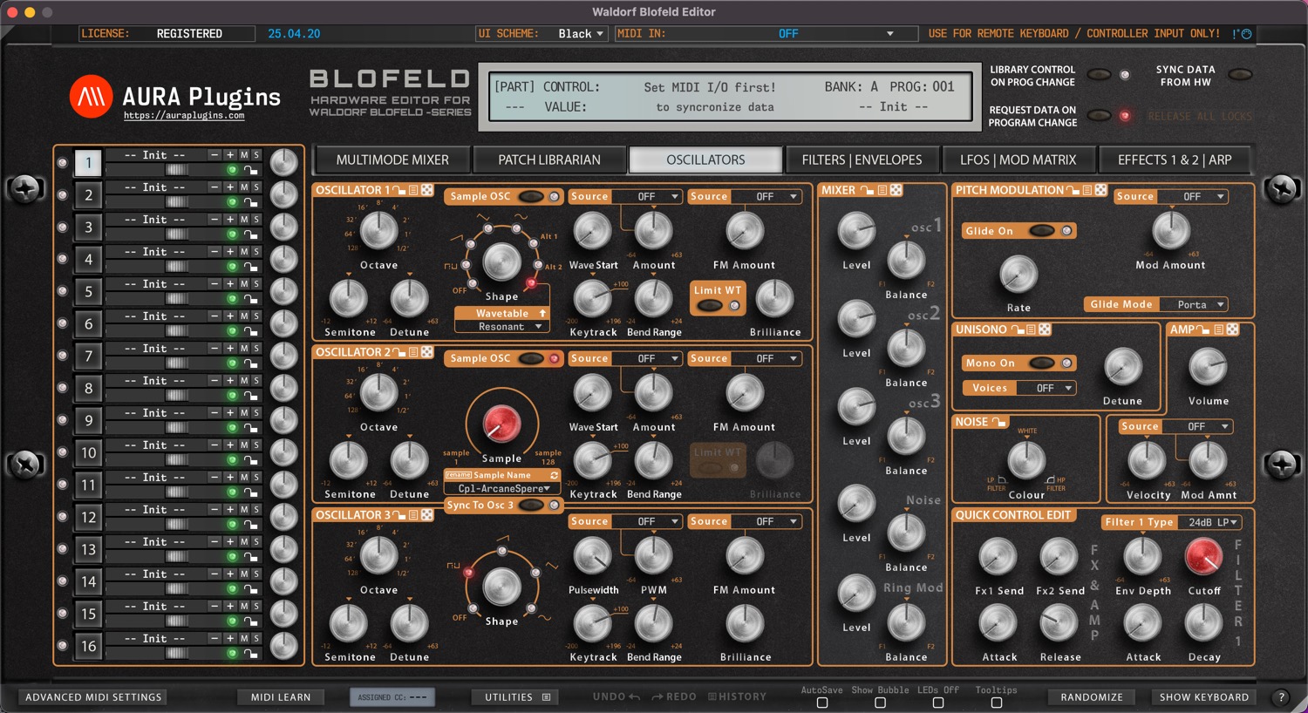Open the Amp Source dropdown

pos(1196,427)
